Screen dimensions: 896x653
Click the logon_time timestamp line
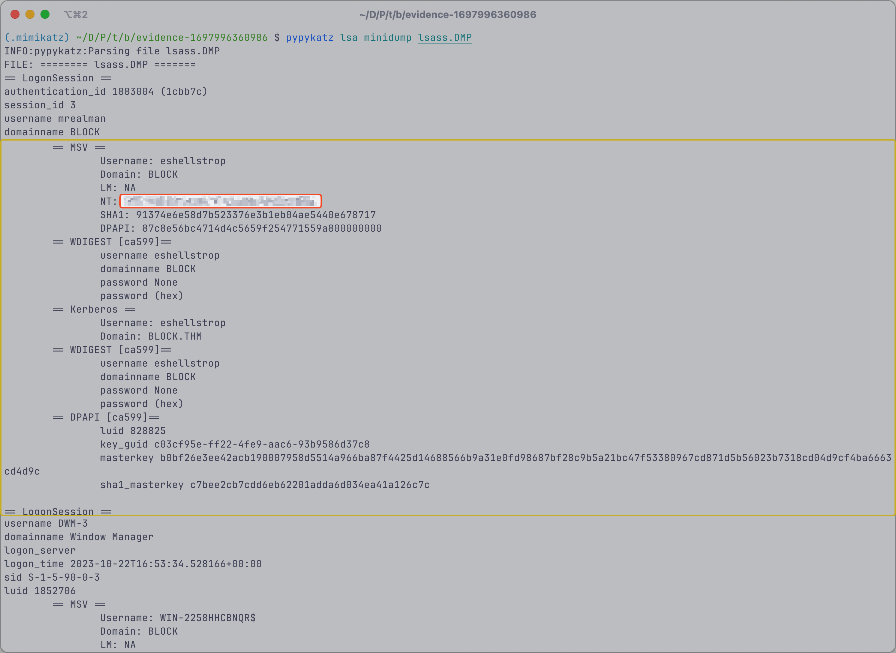(133, 564)
